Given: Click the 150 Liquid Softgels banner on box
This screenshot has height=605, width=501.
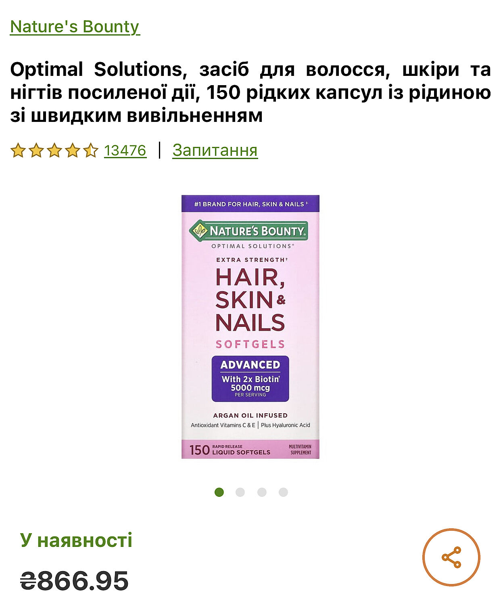Looking at the screenshot, I should coord(250,449).
